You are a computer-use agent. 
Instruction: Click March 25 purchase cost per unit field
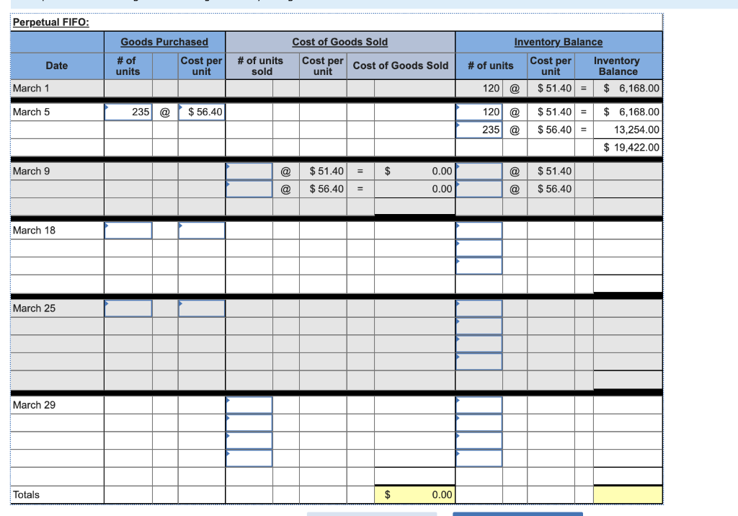tap(202, 308)
